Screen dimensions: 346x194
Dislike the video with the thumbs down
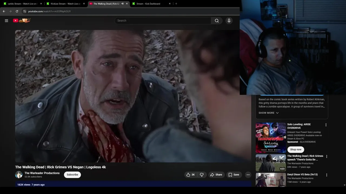[x=202, y=175]
